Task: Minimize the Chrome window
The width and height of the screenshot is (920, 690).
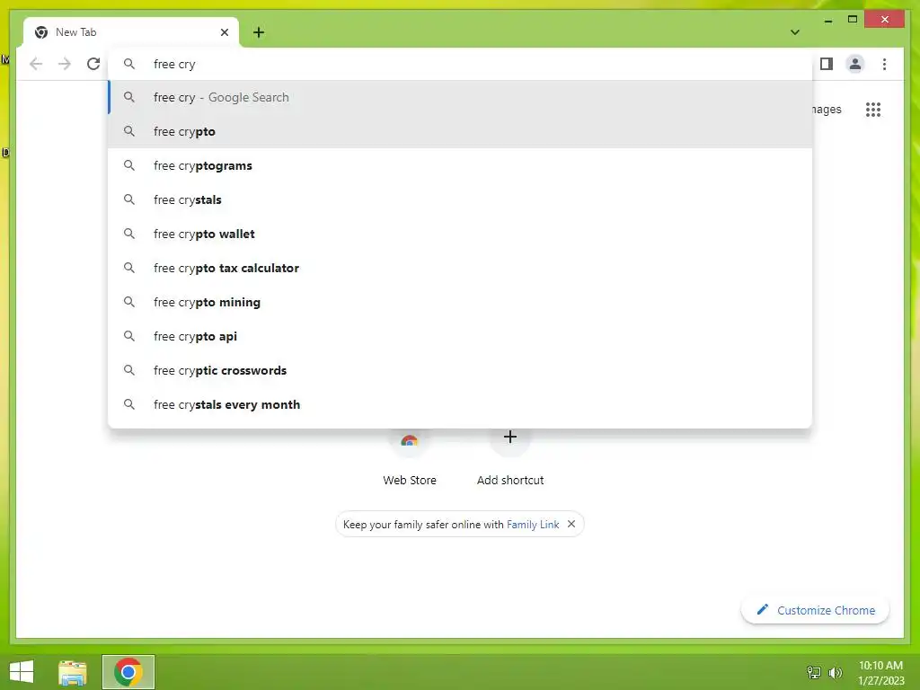Action: coord(827,20)
